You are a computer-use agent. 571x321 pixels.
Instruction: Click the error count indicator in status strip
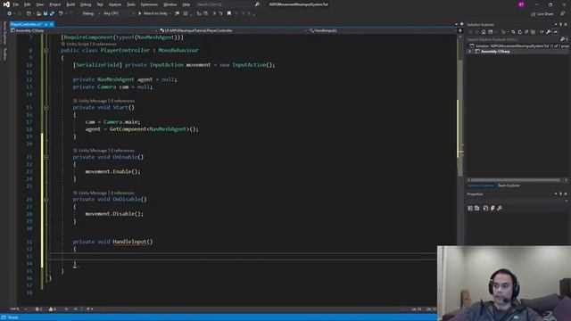point(38,309)
